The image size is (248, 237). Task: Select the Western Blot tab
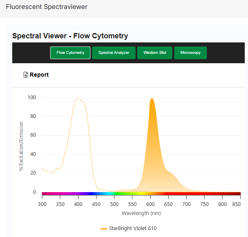[x=155, y=53]
